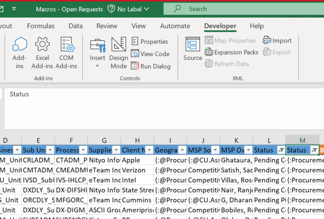Image resolution: width=324 pixels, height=219 pixels.
Task: Open the Sub Unit filter dropdown
Action: (50, 150)
